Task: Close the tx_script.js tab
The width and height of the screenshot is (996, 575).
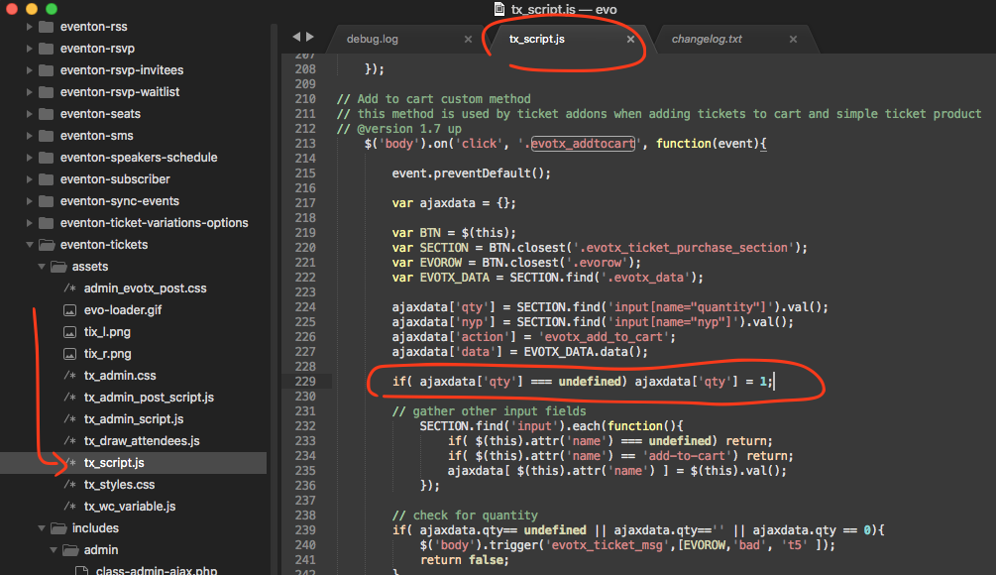Action: 630,40
